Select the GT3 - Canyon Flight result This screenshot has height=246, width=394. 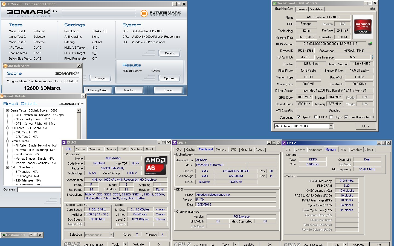click(x=35, y=124)
